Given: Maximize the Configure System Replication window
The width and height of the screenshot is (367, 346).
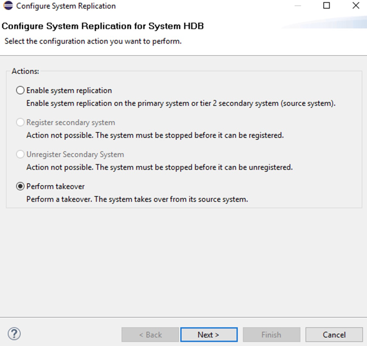Looking at the screenshot, I should (326, 6).
